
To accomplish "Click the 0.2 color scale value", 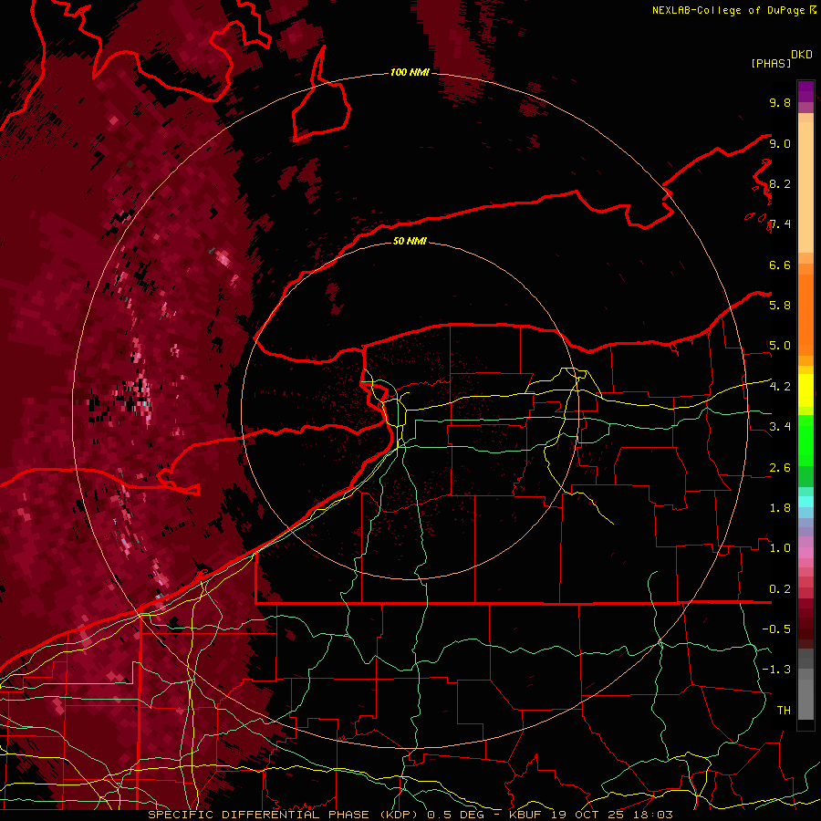I will coord(780,588).
